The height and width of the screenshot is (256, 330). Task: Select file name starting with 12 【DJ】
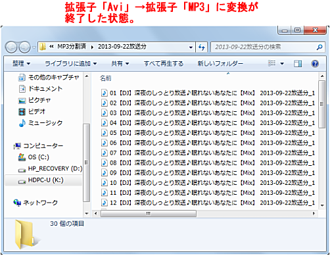coord(212,203)
